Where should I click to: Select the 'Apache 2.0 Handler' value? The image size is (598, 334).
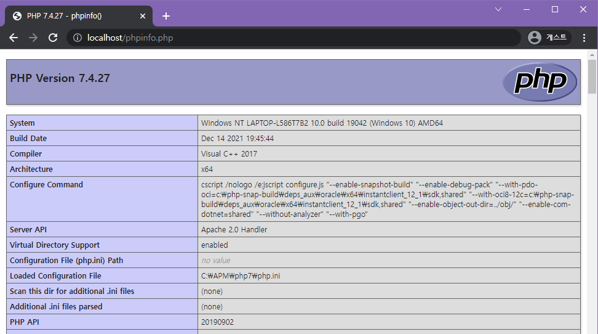pos(234,230)
